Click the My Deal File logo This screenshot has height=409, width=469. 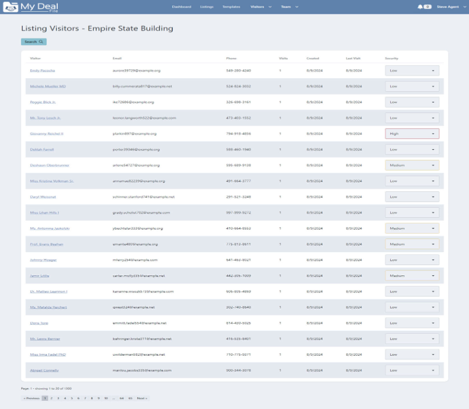[31, 7]
